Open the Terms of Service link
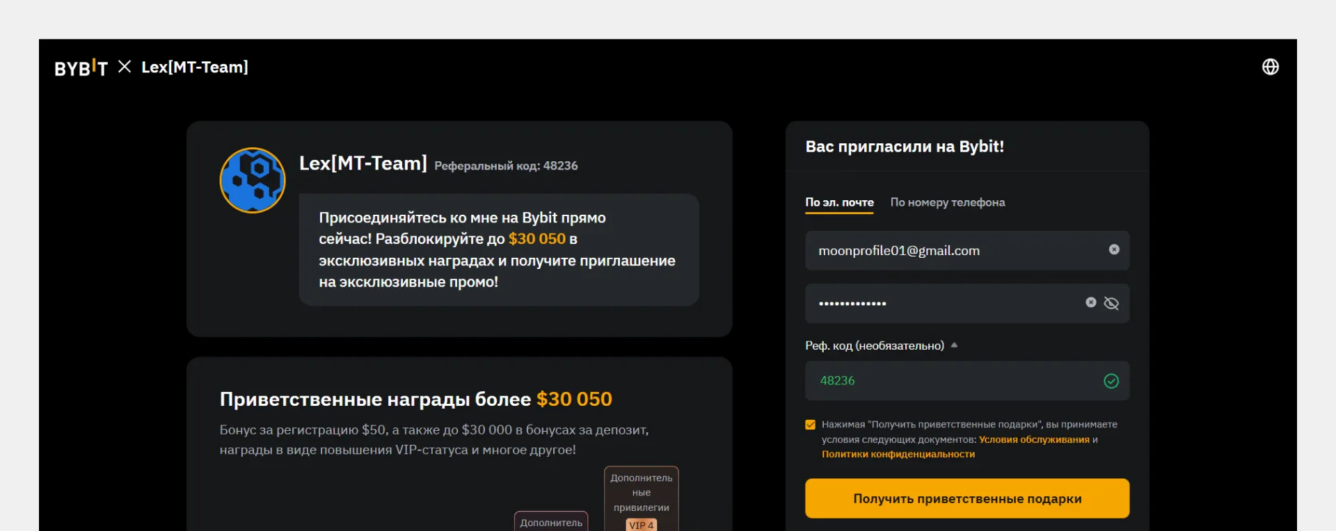 1033,439
